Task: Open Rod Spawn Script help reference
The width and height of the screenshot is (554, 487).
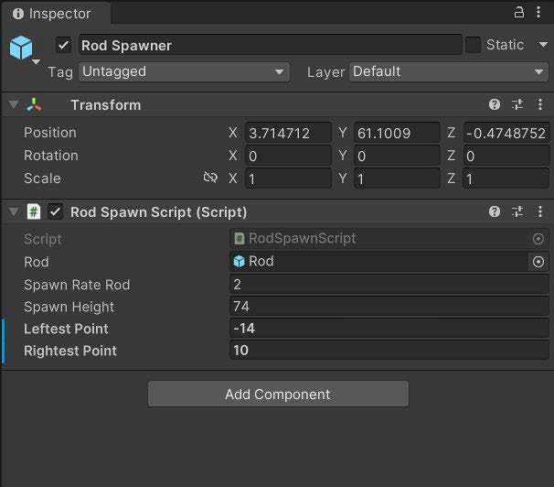Action: 495,211
